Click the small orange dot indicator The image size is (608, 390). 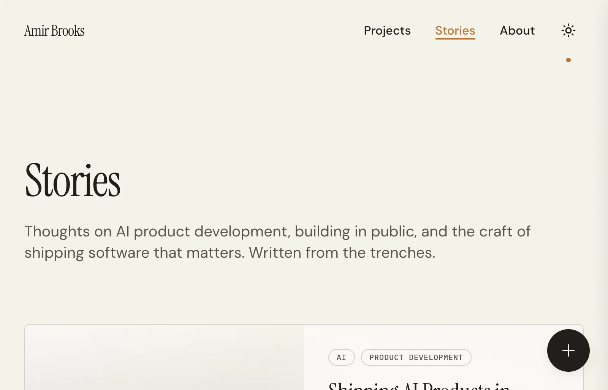pyautogui.click(x=568, y=60)
